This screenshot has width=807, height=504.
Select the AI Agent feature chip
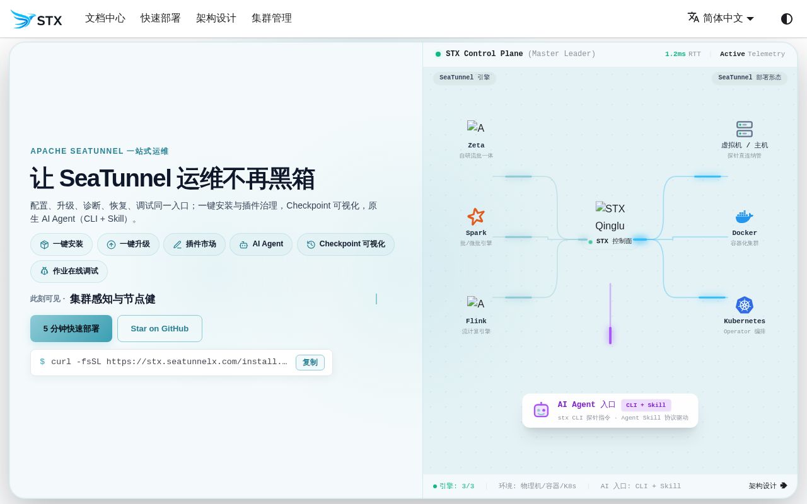coord(261,244)
